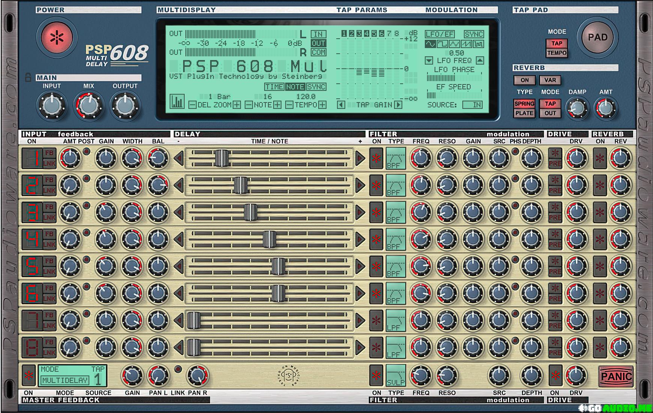Toggle tap 2 reverb ON switch

tap(600, 185)
